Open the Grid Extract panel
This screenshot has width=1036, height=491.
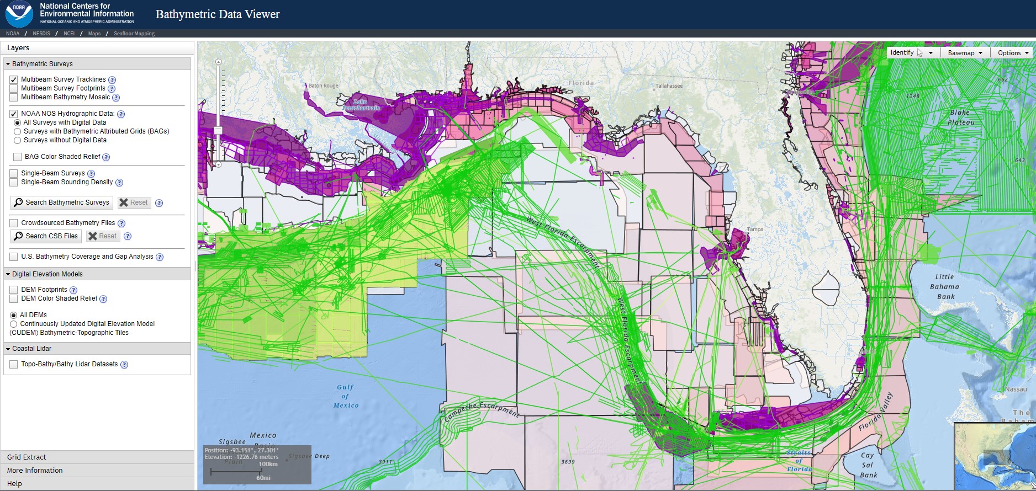tap(97, 457)
